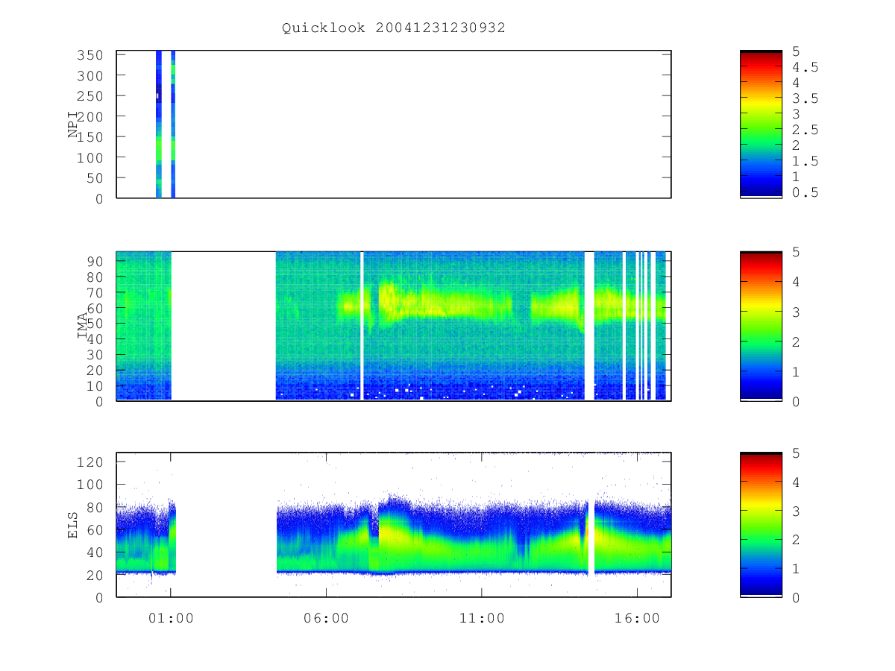Click the ELS panel color scale bar
895x671 pixels.
pyautogui.click(x=761, y=525)
